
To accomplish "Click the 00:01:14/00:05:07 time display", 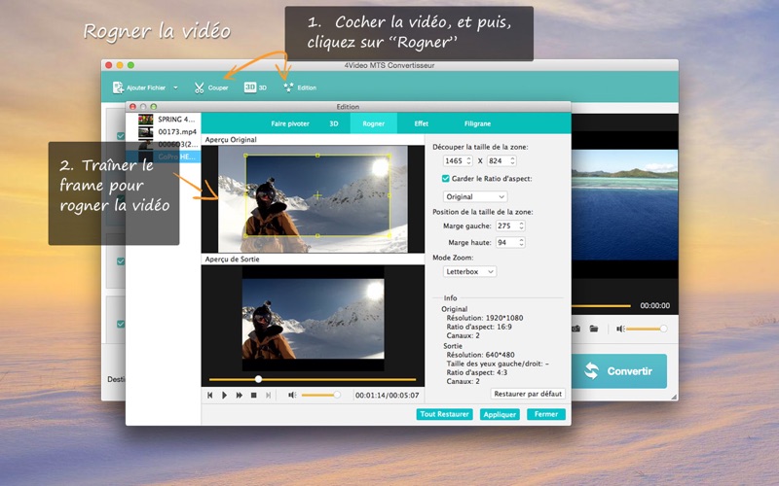I will point(387,396).
